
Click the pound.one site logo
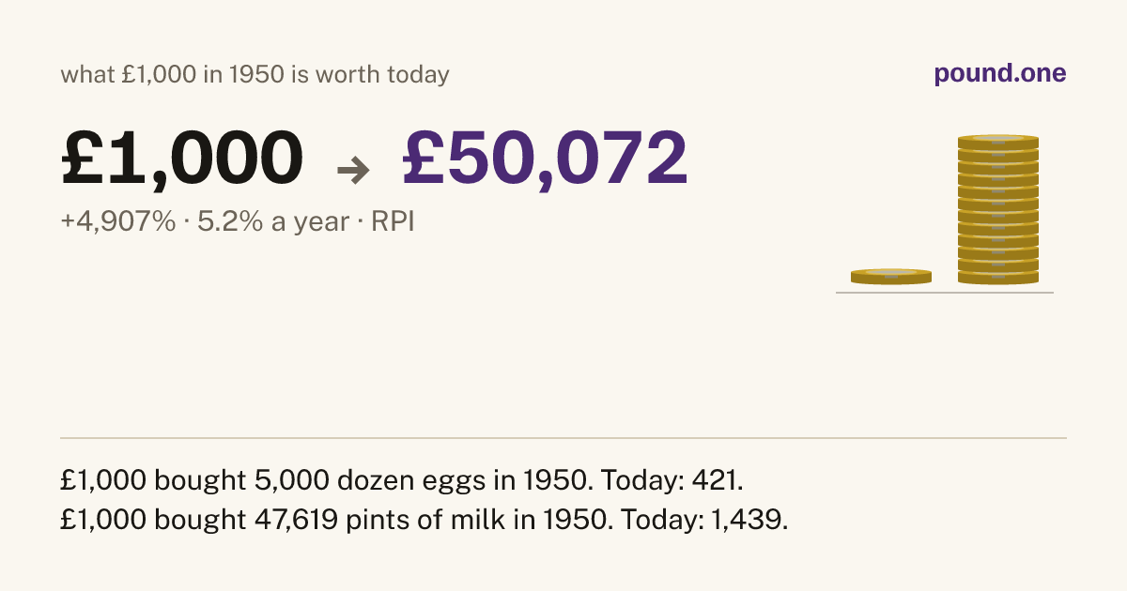1000,74
